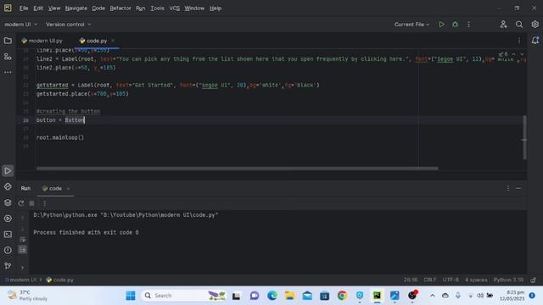
Task: Open the Project tool window folder icon
Action: (8, 41)
